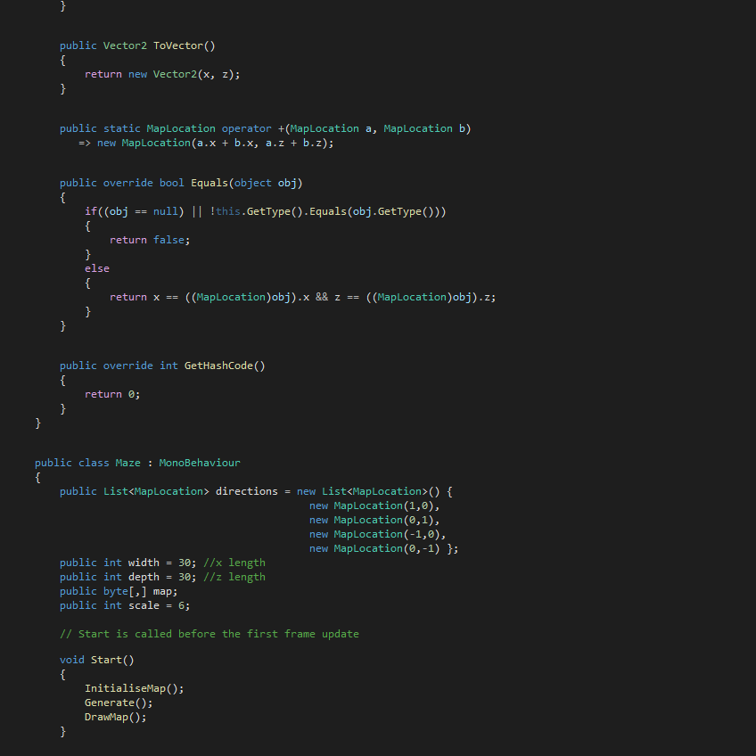Click the 'depth' variable name
Image resolution: width=756 pixels, height=756 pixels.
144,577
